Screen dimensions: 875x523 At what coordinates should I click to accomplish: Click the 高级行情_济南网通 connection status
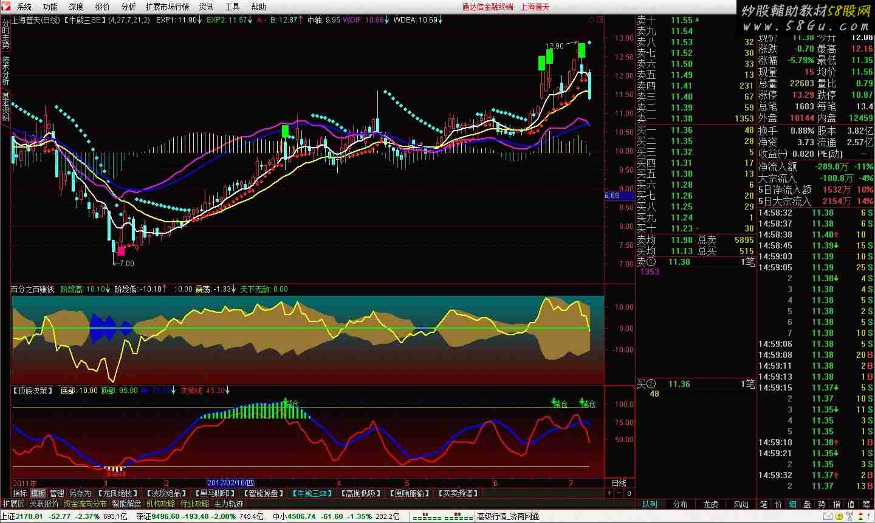pos(507,517)
